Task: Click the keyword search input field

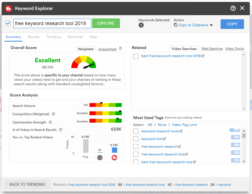Action: coord(52,23)
